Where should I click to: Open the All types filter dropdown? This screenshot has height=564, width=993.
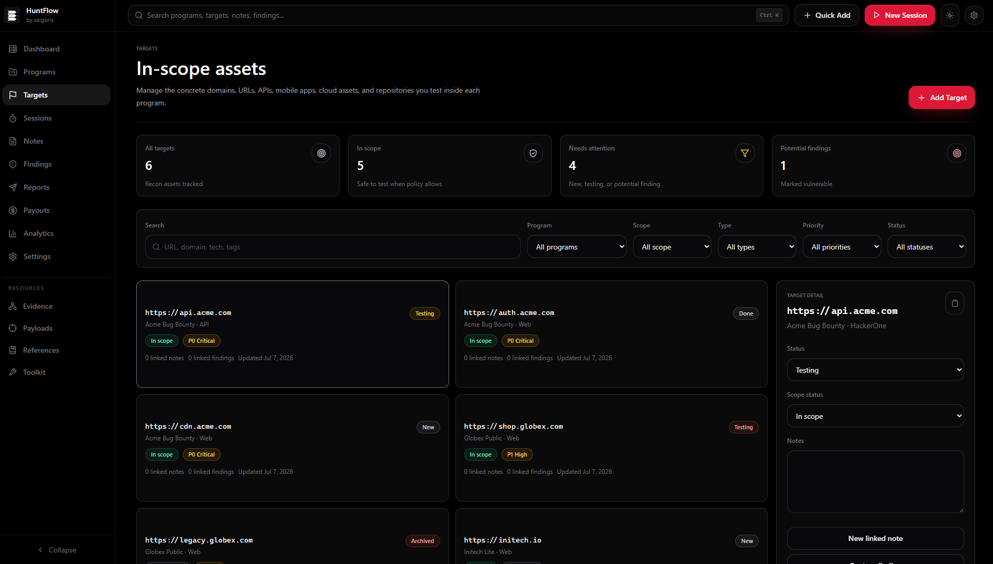point(757,247)
